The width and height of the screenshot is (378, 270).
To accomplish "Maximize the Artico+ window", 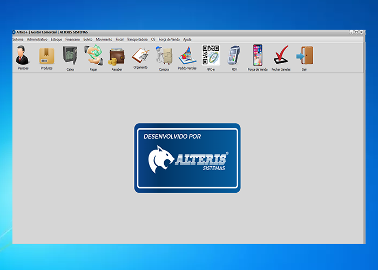I will pos(356,32).
